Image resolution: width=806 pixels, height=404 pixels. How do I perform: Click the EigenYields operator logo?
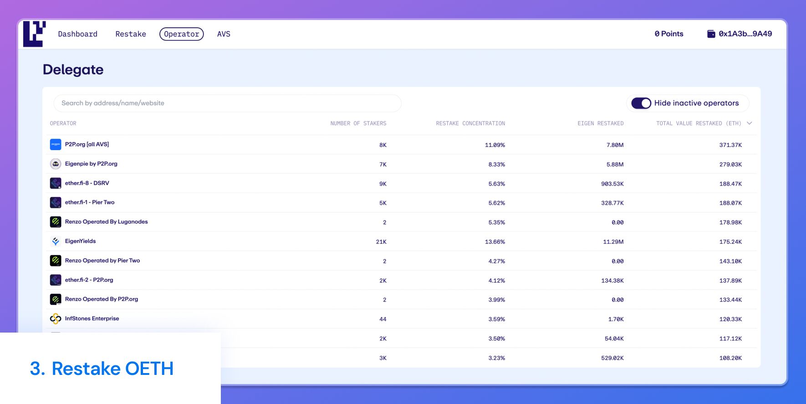tap(56, 241)
